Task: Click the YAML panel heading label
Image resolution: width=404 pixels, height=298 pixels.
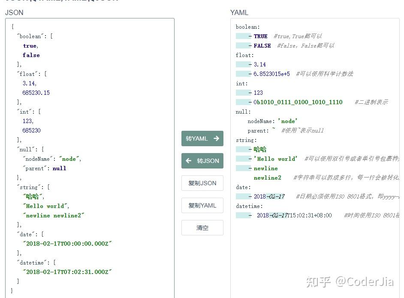Action: click(239, 12)
